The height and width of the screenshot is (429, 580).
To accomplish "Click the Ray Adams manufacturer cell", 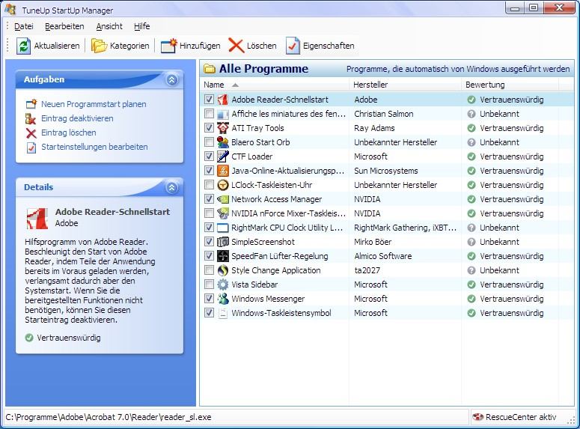I will click(374, 128).
